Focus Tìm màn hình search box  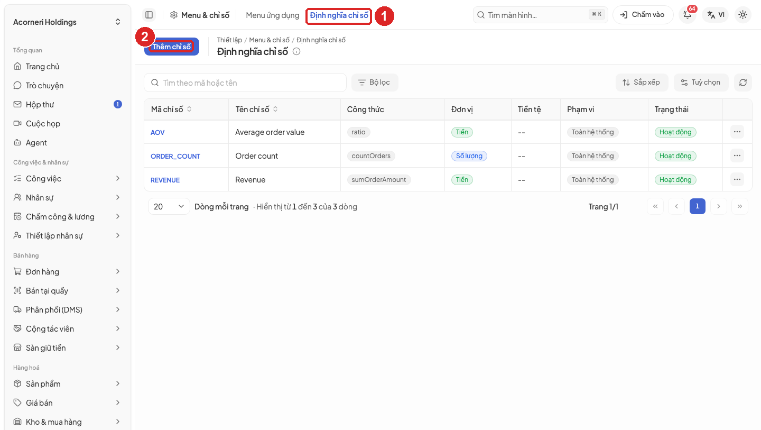click(541, 15)
